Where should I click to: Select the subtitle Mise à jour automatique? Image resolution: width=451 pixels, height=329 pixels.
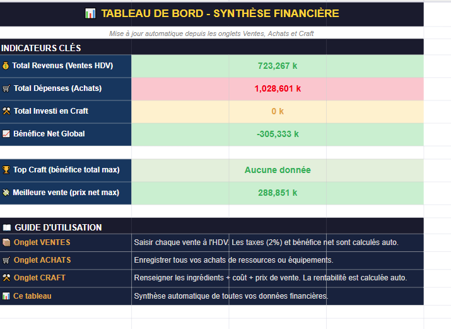(211, 33)
